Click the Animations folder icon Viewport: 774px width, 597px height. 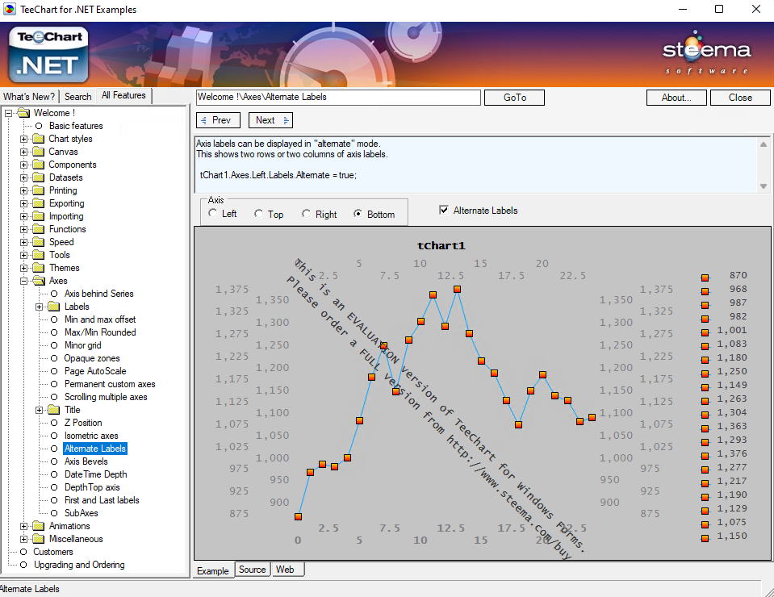[x=39, y=526]
